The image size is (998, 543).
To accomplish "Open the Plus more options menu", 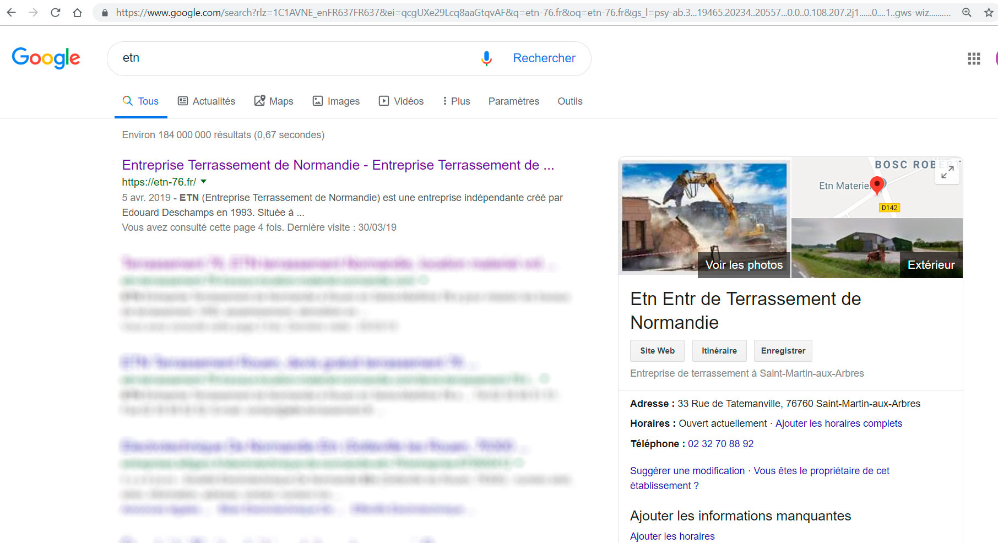I will 457,101.
